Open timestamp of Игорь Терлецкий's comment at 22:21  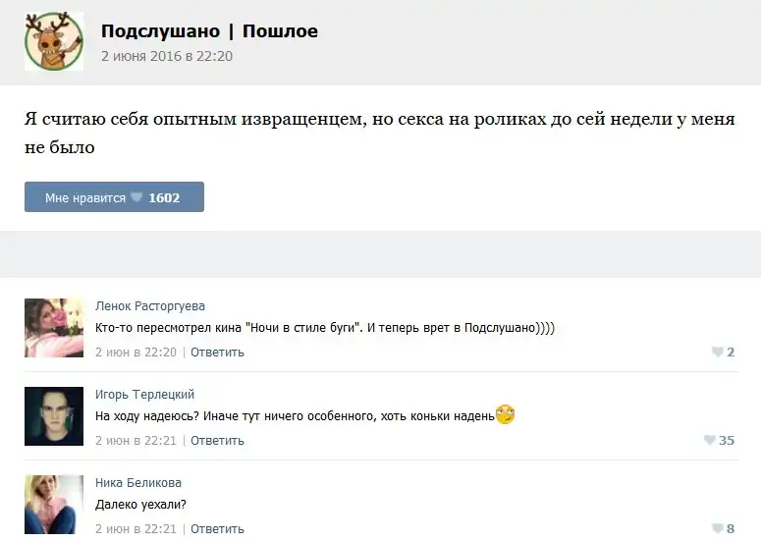point(136,441)
